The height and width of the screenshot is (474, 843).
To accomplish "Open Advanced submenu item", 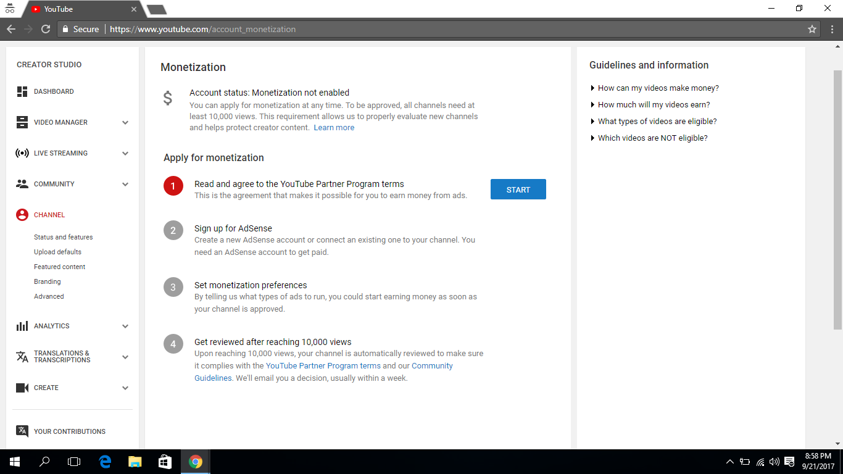I will tap(49, 296).
